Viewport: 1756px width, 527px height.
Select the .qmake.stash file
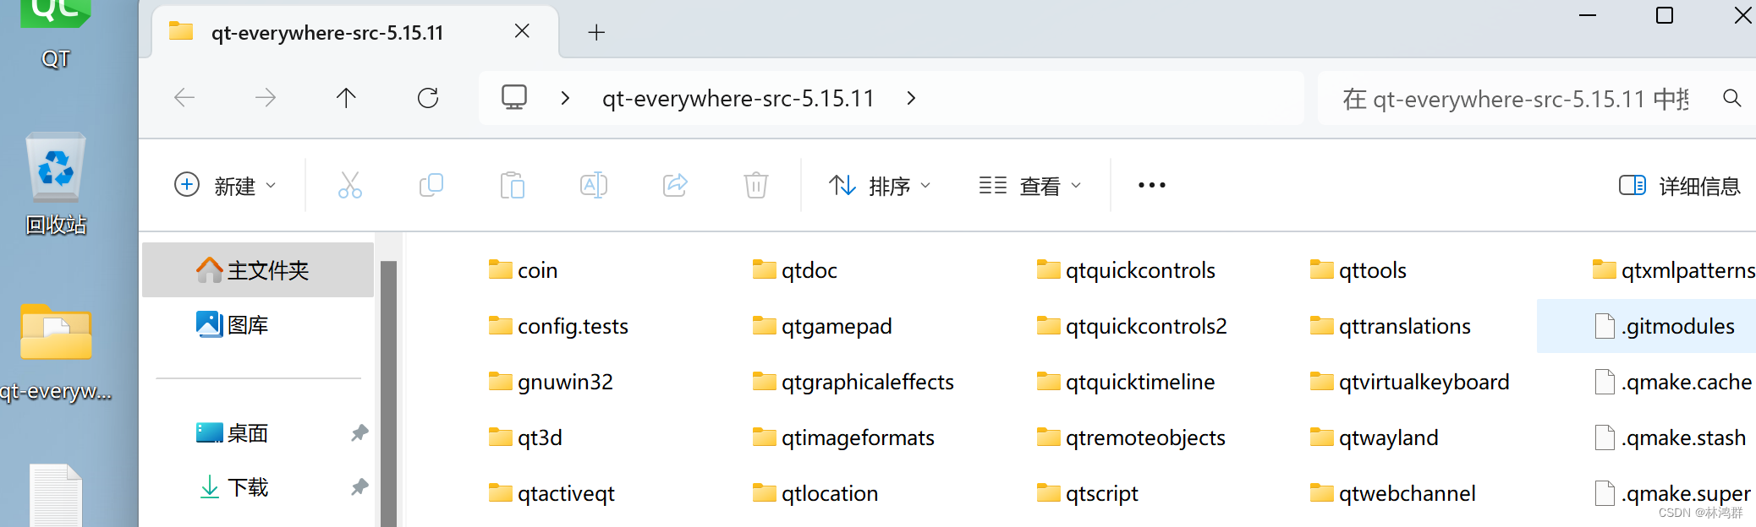1670,437
